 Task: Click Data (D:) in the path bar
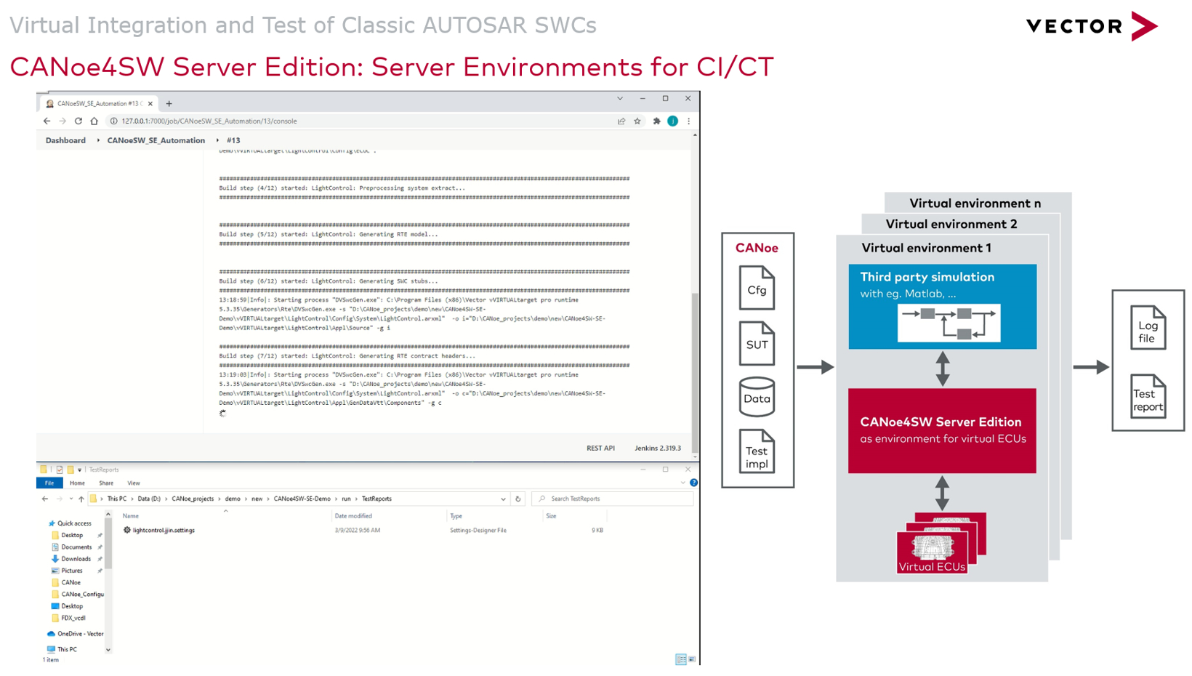pyautogui.click(x=149, y=499)
